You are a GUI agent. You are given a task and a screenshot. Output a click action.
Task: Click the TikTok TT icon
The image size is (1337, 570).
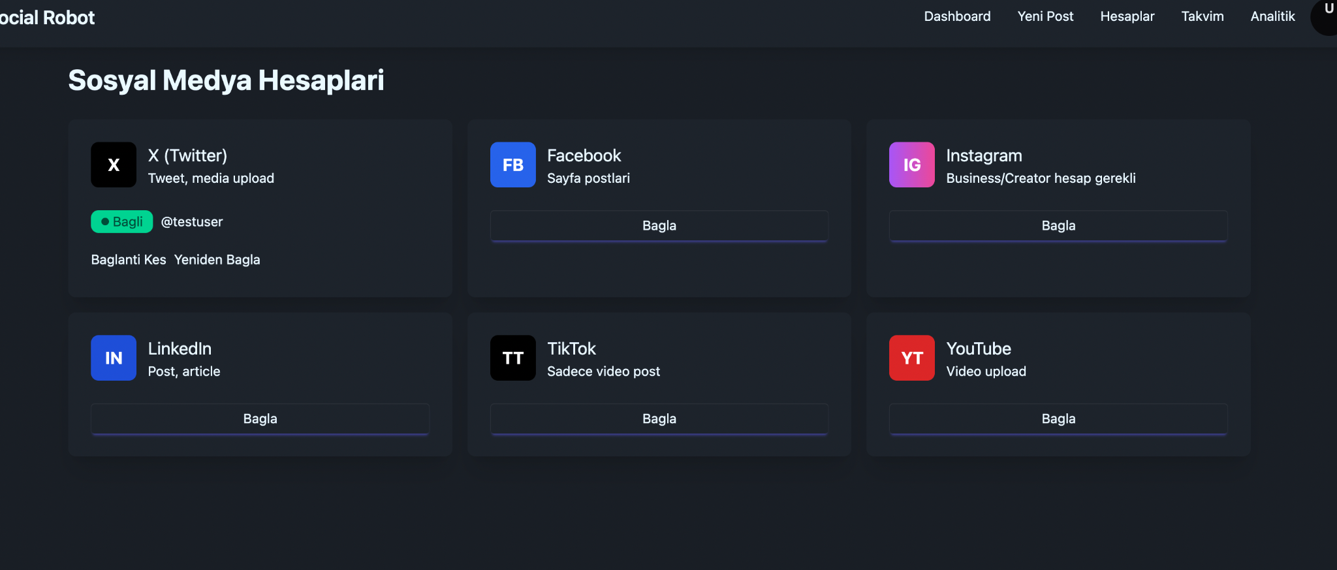[513, 358]
